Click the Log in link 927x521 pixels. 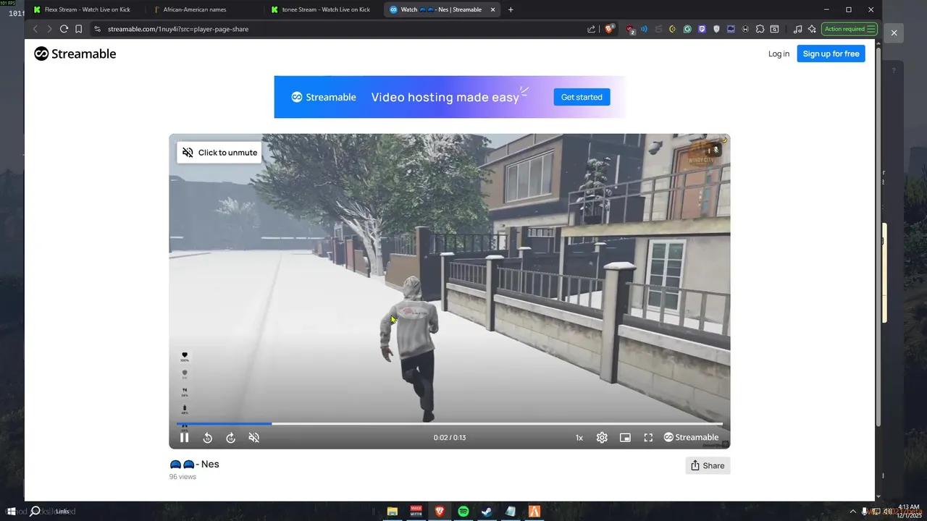click(778, 54)
